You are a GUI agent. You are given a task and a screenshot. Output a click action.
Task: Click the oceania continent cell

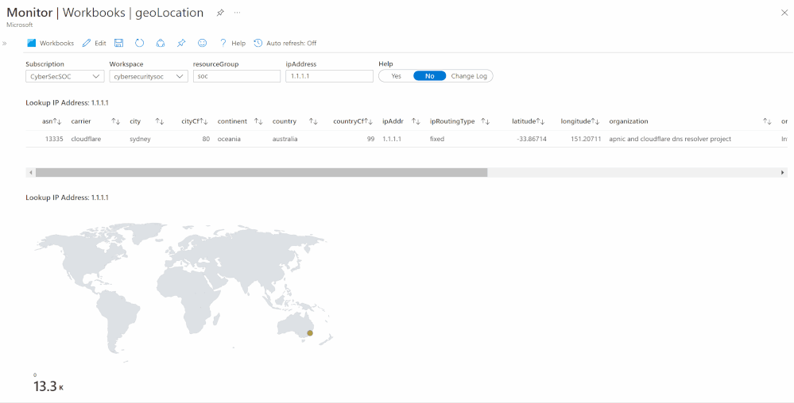[230, 139]
